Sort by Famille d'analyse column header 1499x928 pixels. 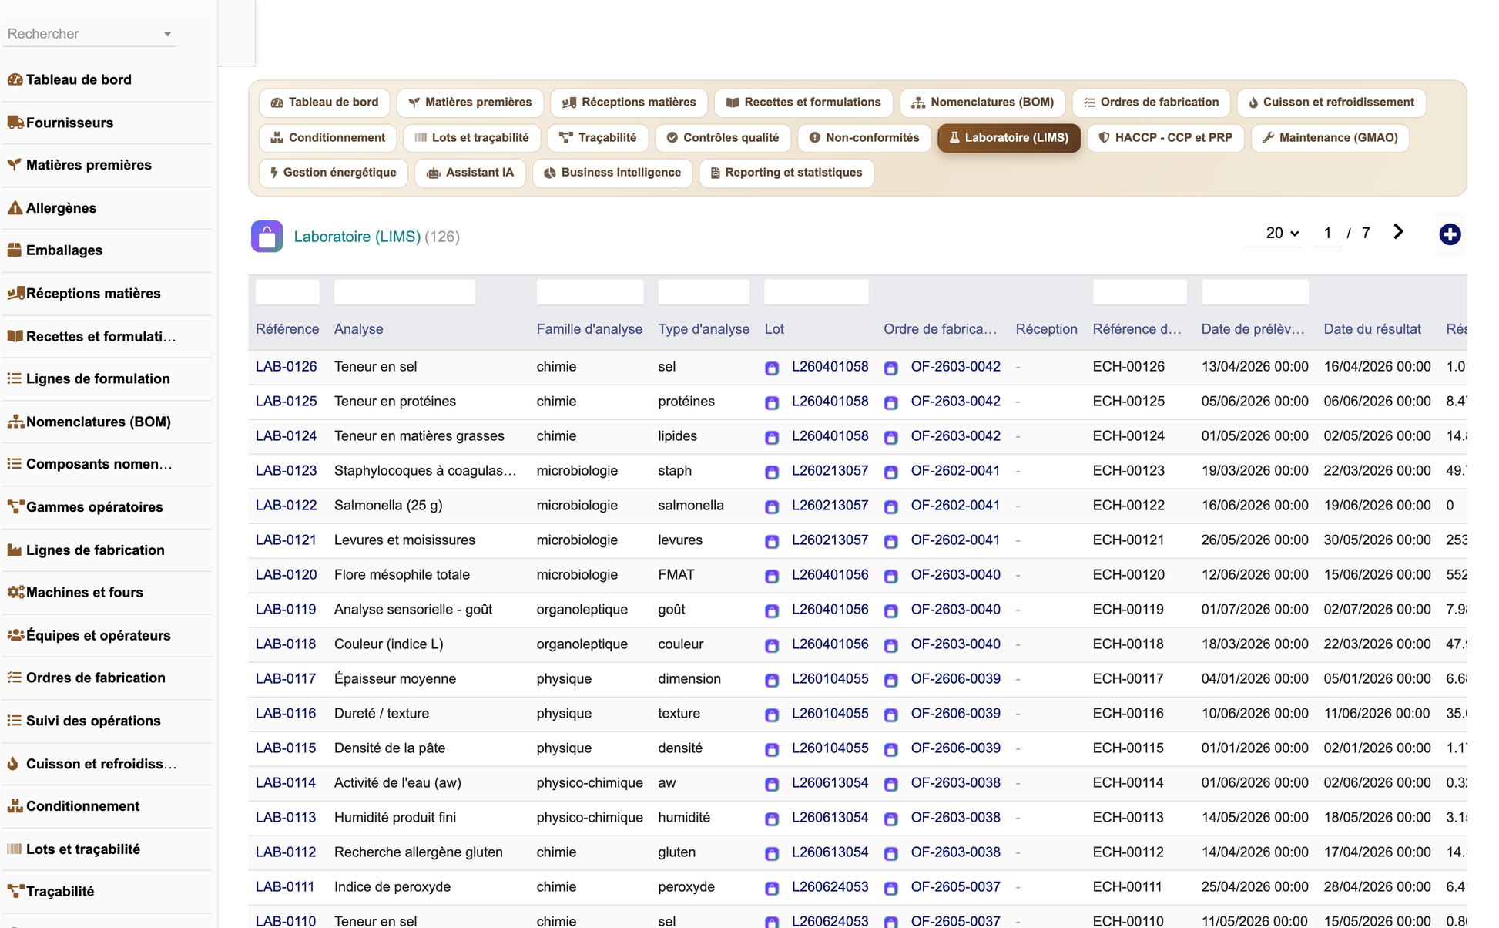(589, 329)
